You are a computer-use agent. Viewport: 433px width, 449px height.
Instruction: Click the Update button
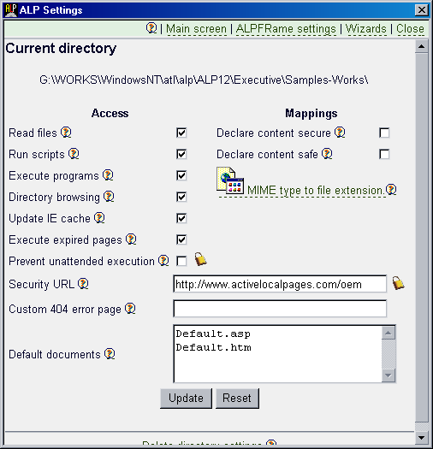[186, 398]
